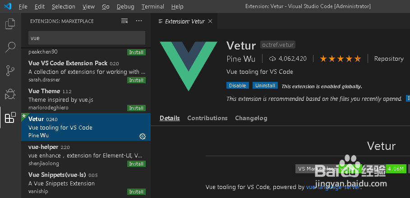Open the Source Control view
The width and height of the screenshot is (410, 198).
click(x=10, y=71)
